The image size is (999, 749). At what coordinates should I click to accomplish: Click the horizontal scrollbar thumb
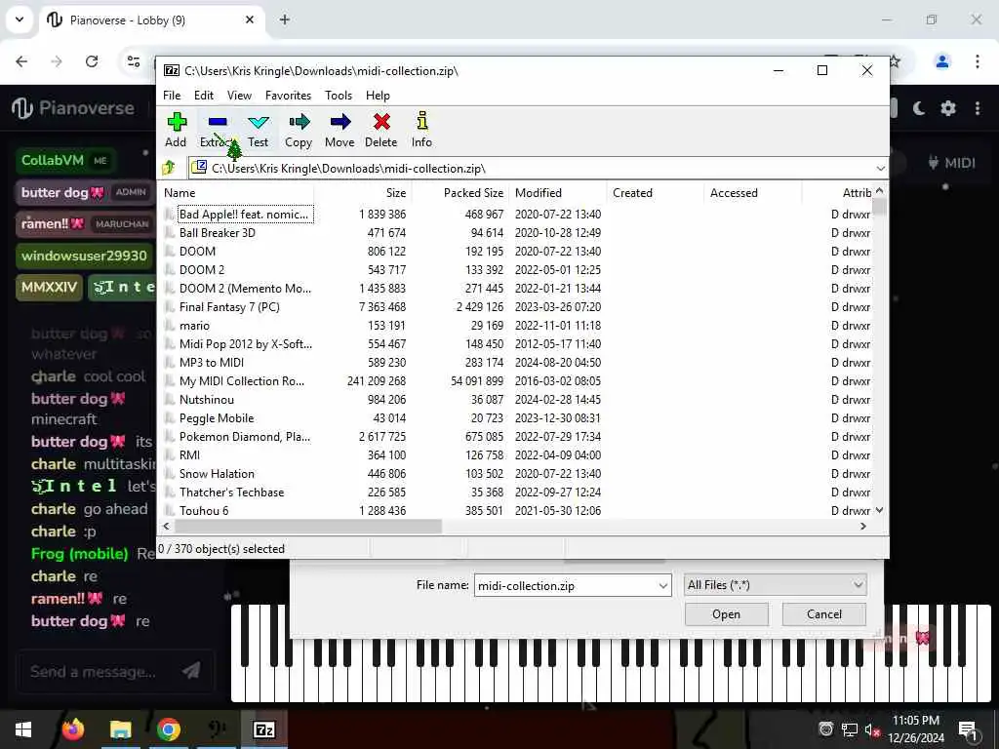point(308,526)
